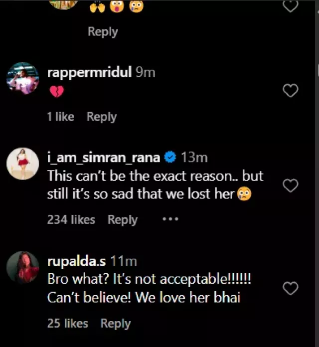319x347 pixels.
Task: Show the 25 likes list
Action: pos(67,323)
